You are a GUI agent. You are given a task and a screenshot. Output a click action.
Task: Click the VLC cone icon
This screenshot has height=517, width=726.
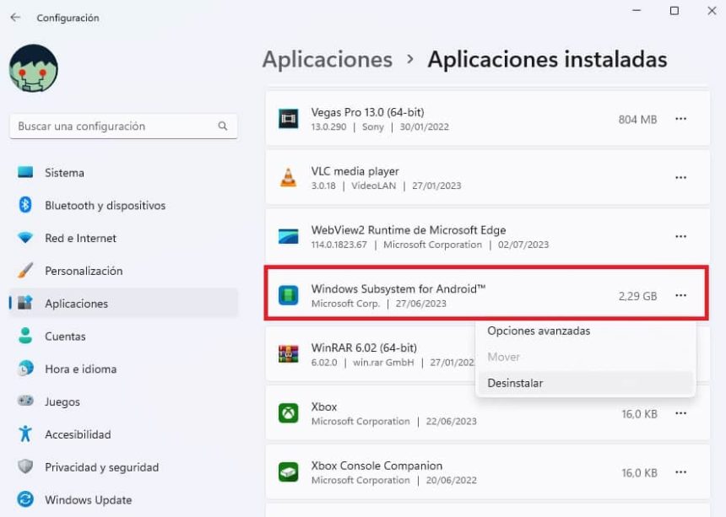288,178
